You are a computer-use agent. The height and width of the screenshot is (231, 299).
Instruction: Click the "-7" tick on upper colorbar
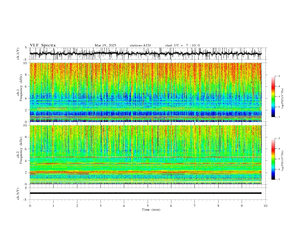click(x=278, y=117)
